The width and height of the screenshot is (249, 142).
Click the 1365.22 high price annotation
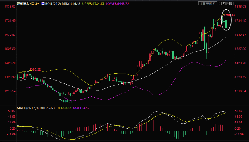pos(35,69)
